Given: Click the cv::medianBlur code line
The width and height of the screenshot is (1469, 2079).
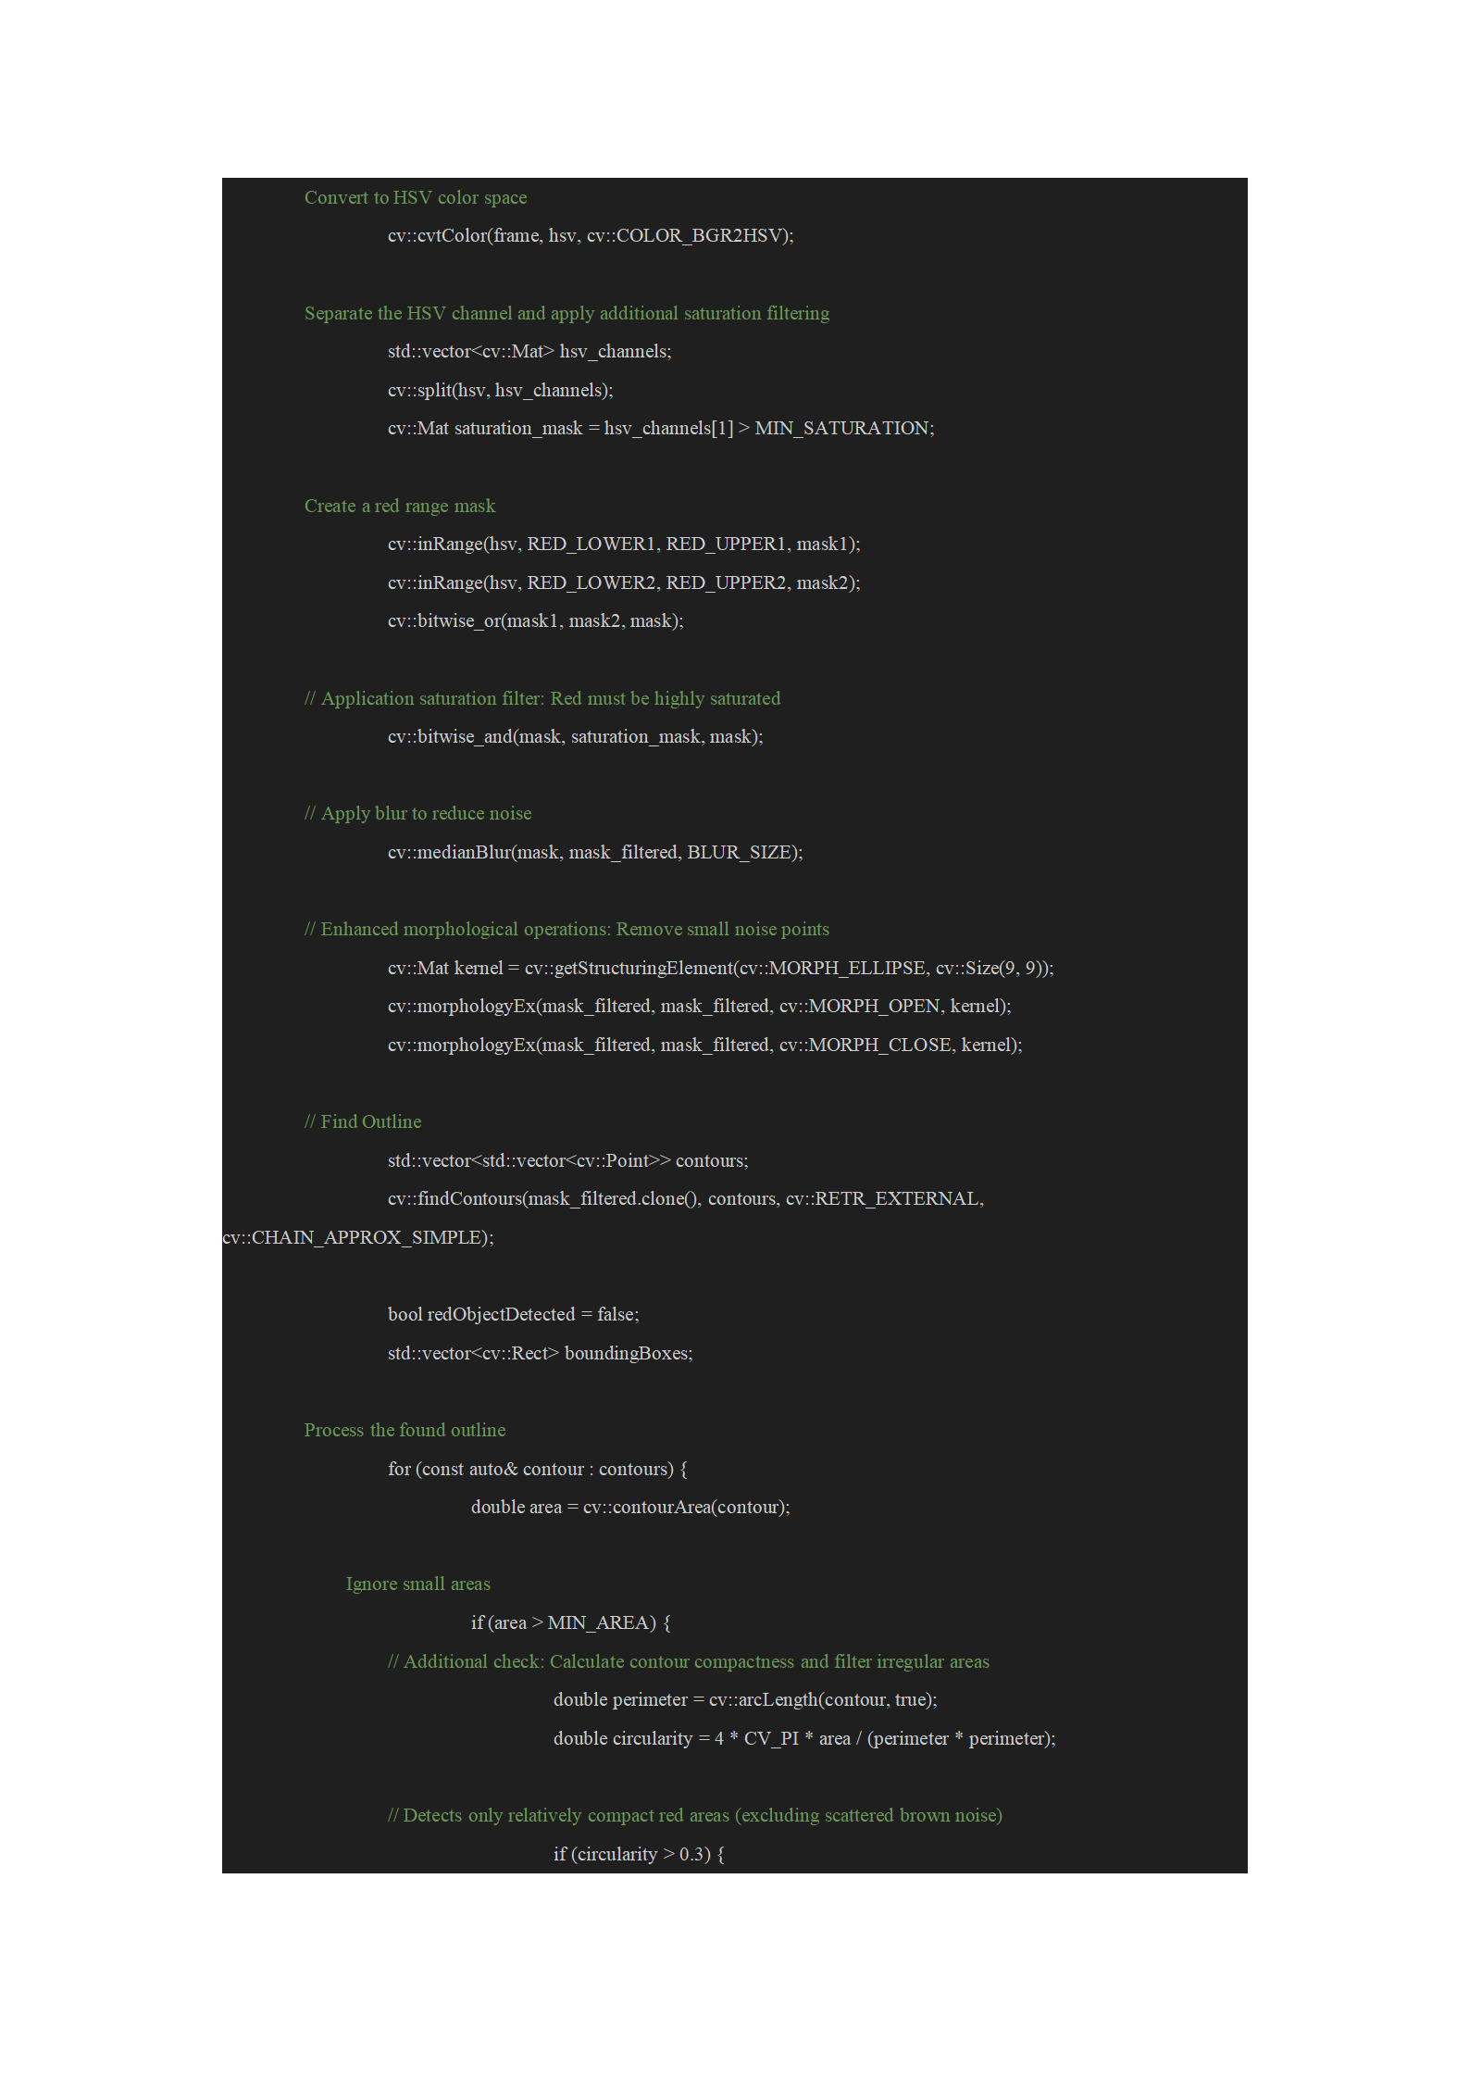Looking at the screenshot, I should click(x=595, y=852).
